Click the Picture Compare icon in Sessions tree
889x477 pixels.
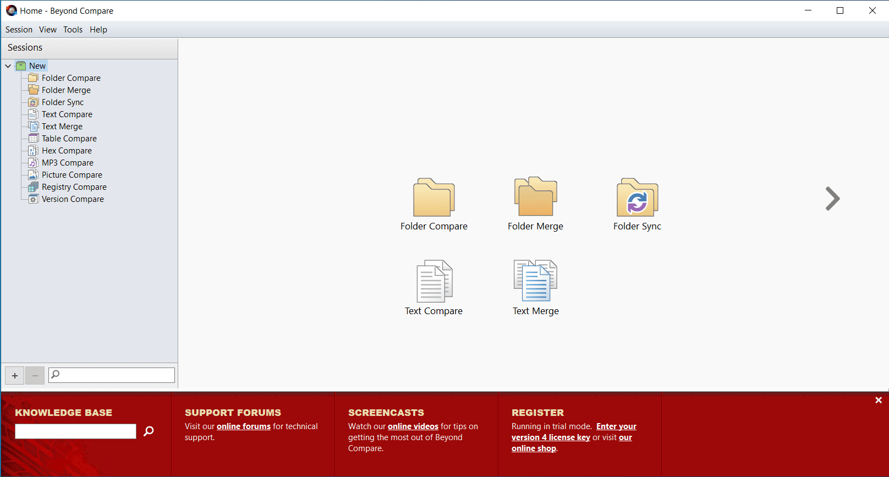(x=34, y=175)
